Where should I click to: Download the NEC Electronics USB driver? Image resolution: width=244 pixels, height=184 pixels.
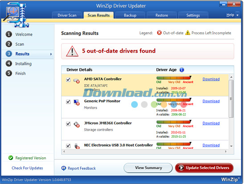click(211, 145)
